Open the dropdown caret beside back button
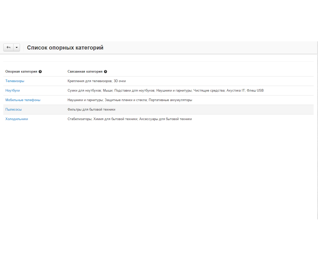318x261 pixels. click(x=17, y=47)
